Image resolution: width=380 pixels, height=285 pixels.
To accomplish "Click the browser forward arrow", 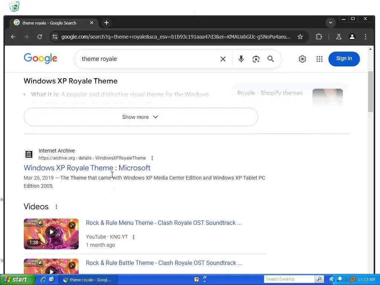I will [26, 37].
